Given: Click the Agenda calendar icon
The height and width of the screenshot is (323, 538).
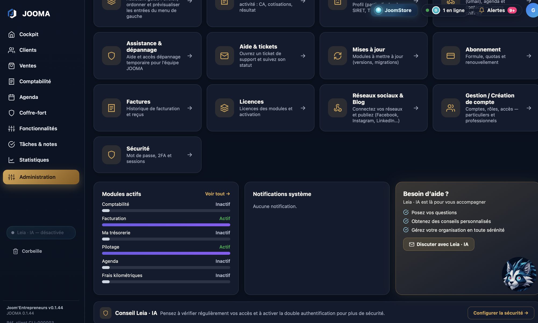Looking at the screenshot, I should tap(11, 97).
